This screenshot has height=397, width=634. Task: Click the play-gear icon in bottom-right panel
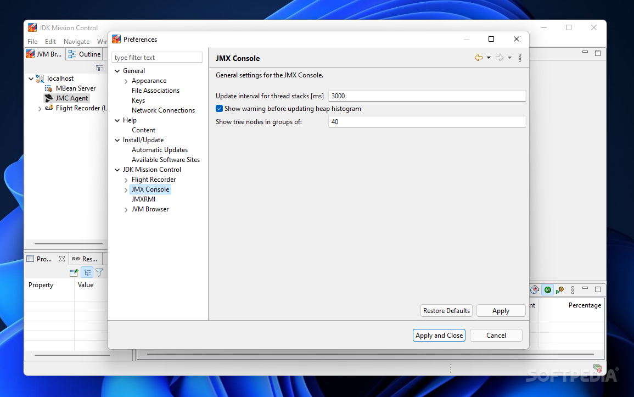tap(559, 290)
